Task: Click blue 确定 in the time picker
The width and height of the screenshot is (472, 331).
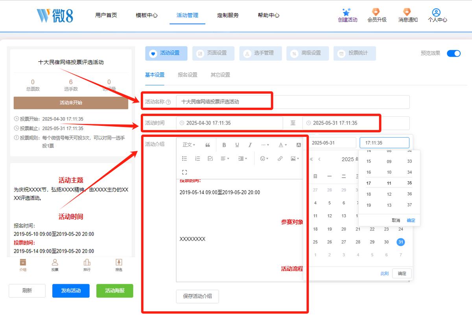Action: click(x=411, y=220)
